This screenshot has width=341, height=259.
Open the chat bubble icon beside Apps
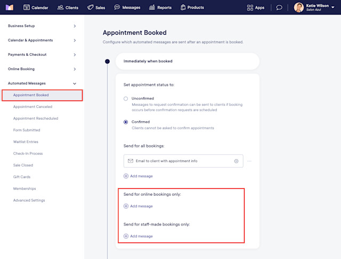279,7
